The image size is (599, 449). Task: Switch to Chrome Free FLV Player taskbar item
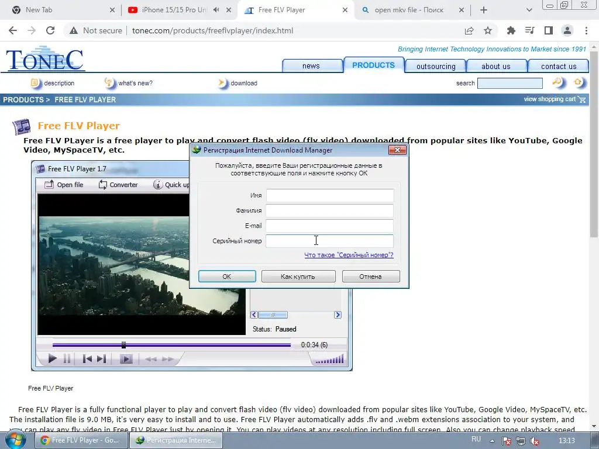pyautogui.click(x=81, y=440)
